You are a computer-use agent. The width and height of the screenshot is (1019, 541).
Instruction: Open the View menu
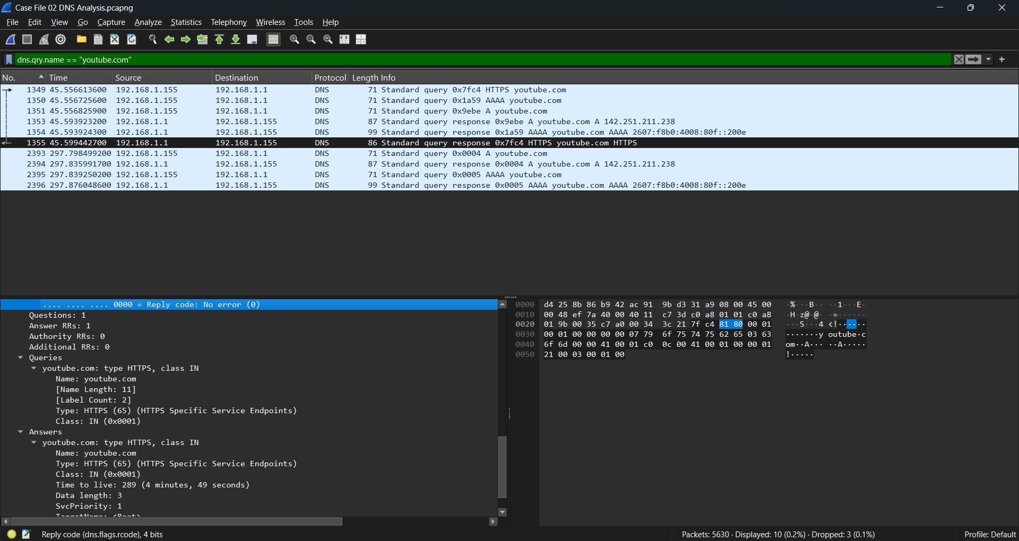[59, 22]
